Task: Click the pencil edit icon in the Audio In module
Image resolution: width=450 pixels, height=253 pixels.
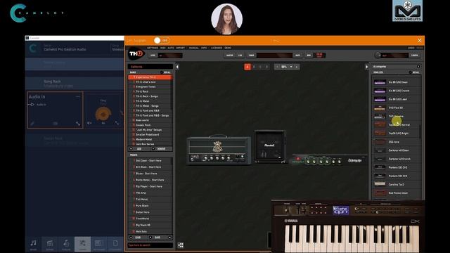Action: click(x=32, y=124)
